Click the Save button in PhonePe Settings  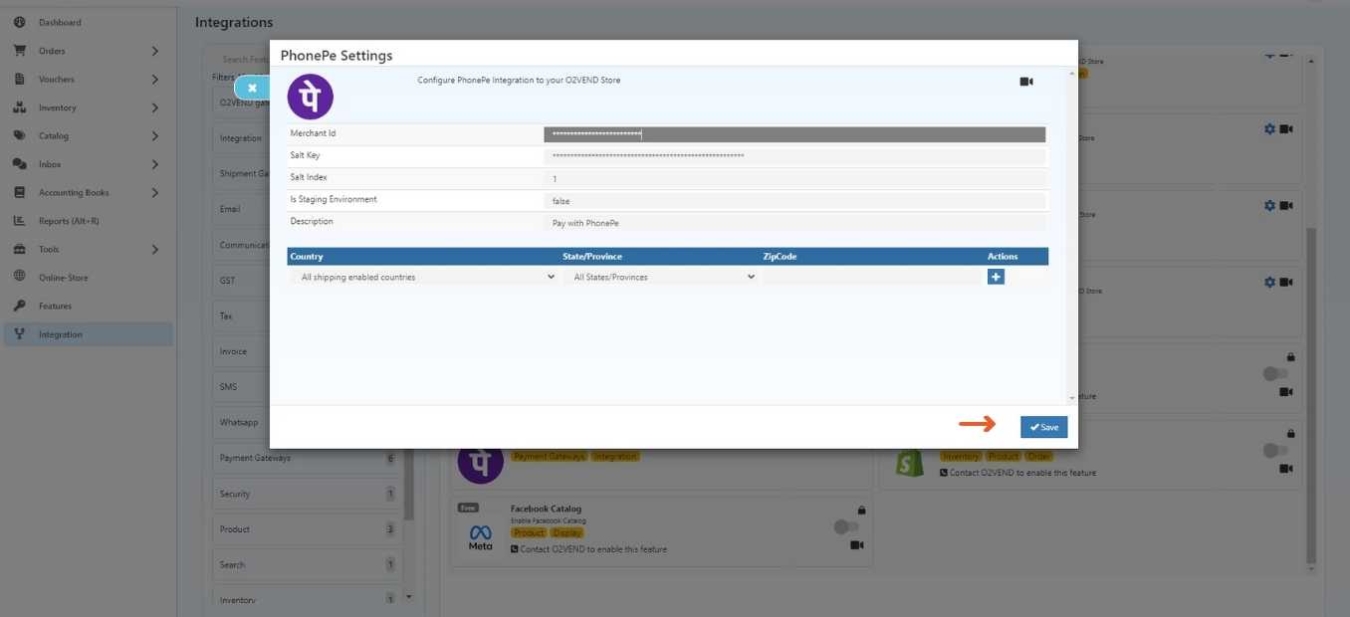pyautogui.click(x=1043, y=427)
